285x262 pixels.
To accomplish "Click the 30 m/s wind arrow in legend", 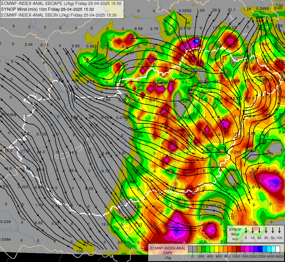I will click(x=266, y=230).
